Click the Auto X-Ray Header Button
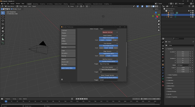This screenshot has width=195, height=107. (109, 70)
